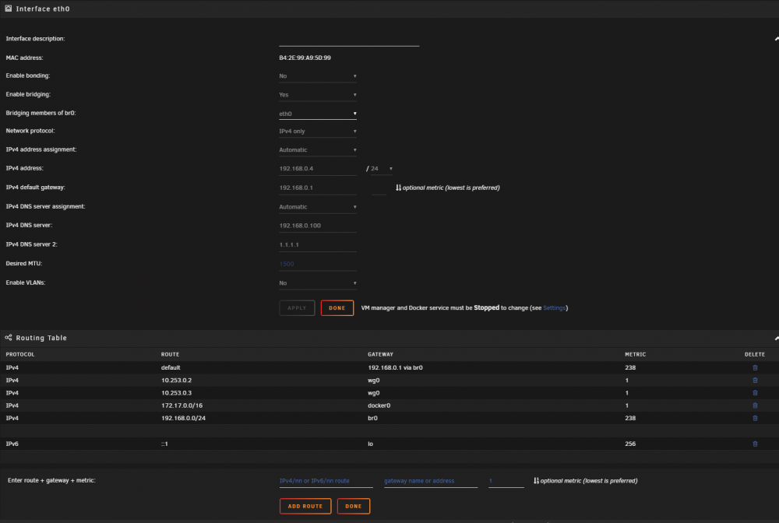Click the Metric column header
Image resolution: width=779 pixels, height=523 pixels.
point(636,354)
